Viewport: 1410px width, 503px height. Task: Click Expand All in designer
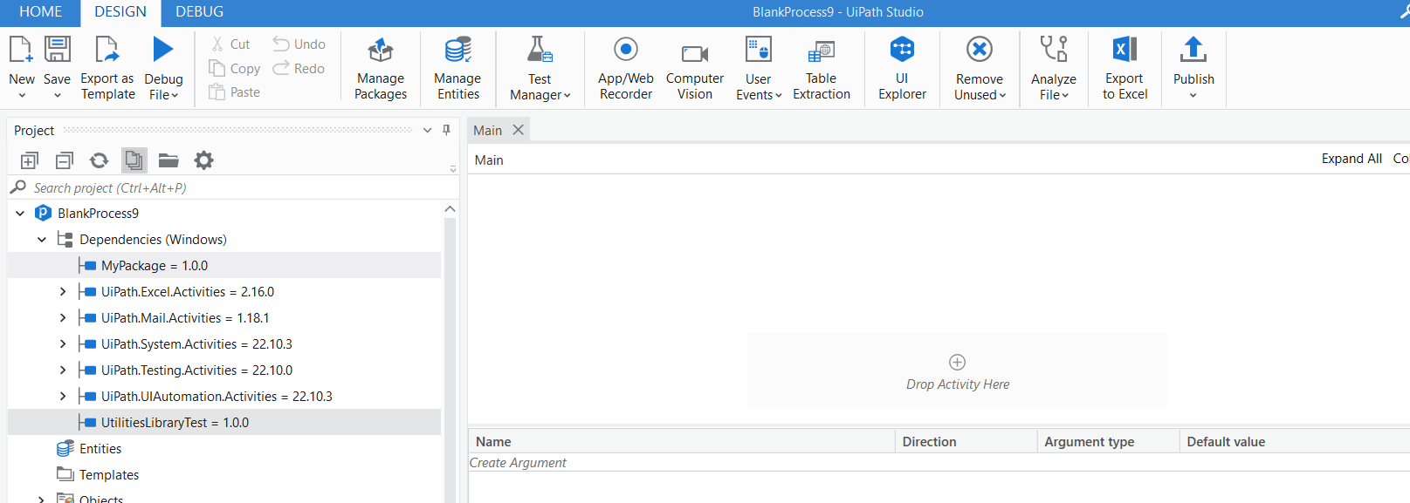click(1352, 159)
